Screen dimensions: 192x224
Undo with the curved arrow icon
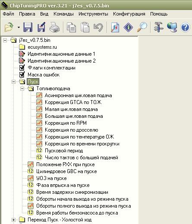tap(98, 27)
